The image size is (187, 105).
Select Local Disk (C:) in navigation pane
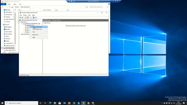[x=9, y=43]
